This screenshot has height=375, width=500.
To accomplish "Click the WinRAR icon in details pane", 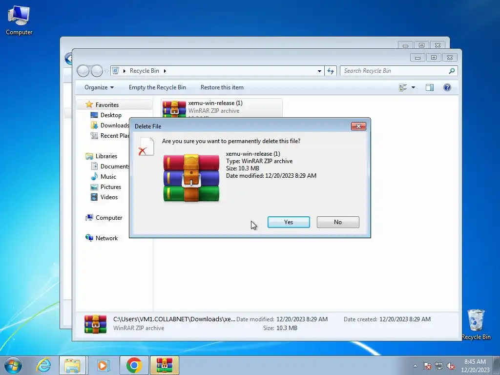I will point(95,324).
